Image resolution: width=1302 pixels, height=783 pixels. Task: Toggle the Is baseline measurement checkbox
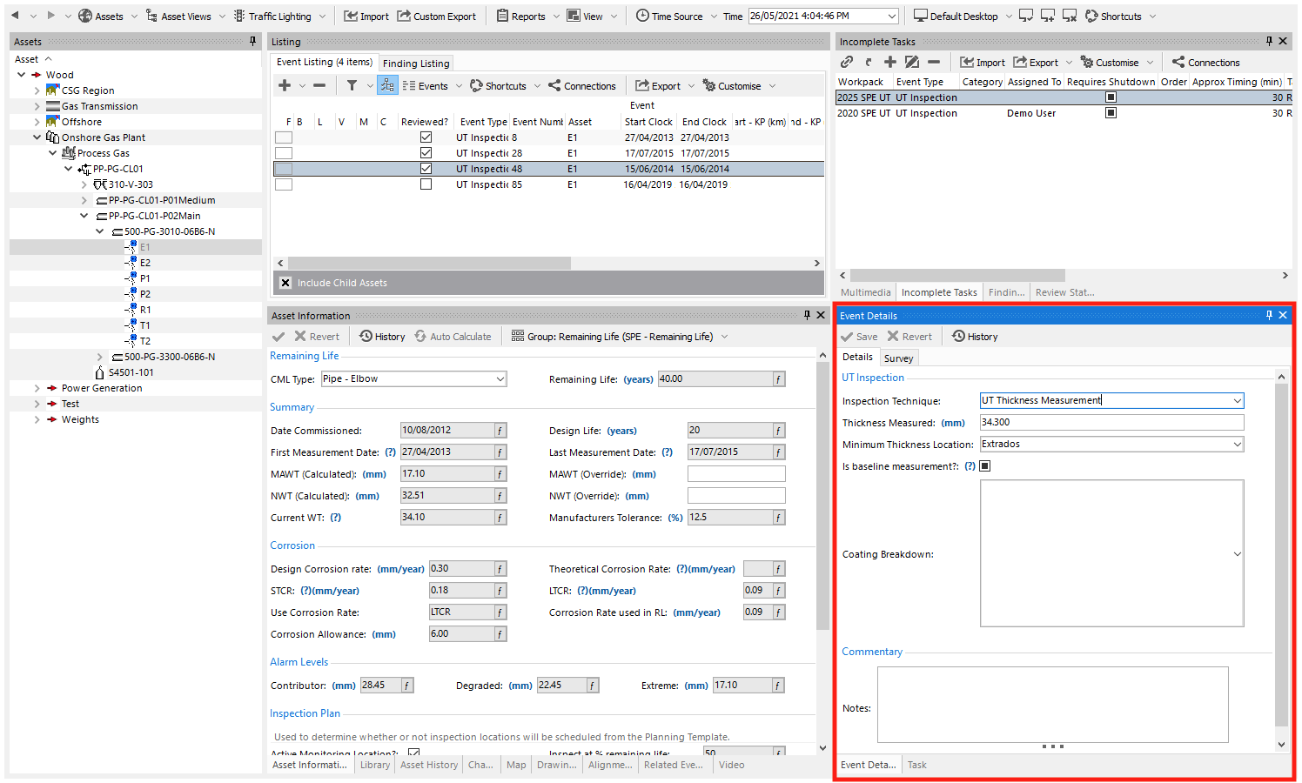click(985, 466)
